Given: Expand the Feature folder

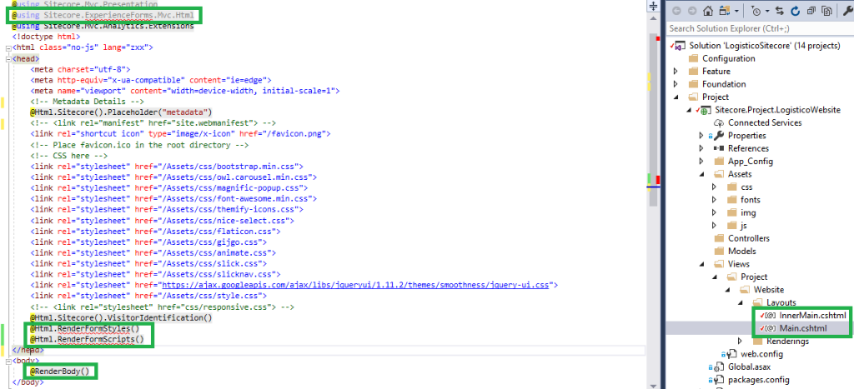Looking at the screenshot, I should point(676,72).
